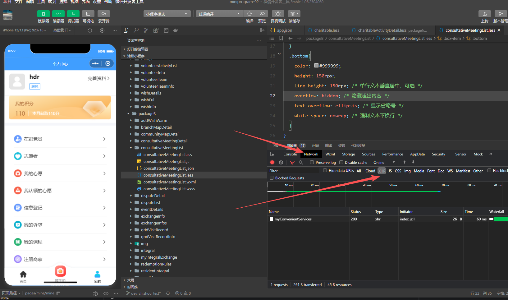Open the app.json editor tab
The width and height of the screenshot is (508, 300).
point(284,30)
